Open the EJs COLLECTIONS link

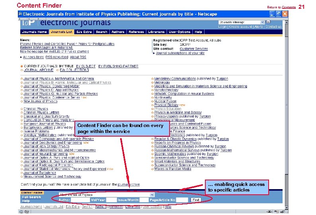[x=74, y=70]
